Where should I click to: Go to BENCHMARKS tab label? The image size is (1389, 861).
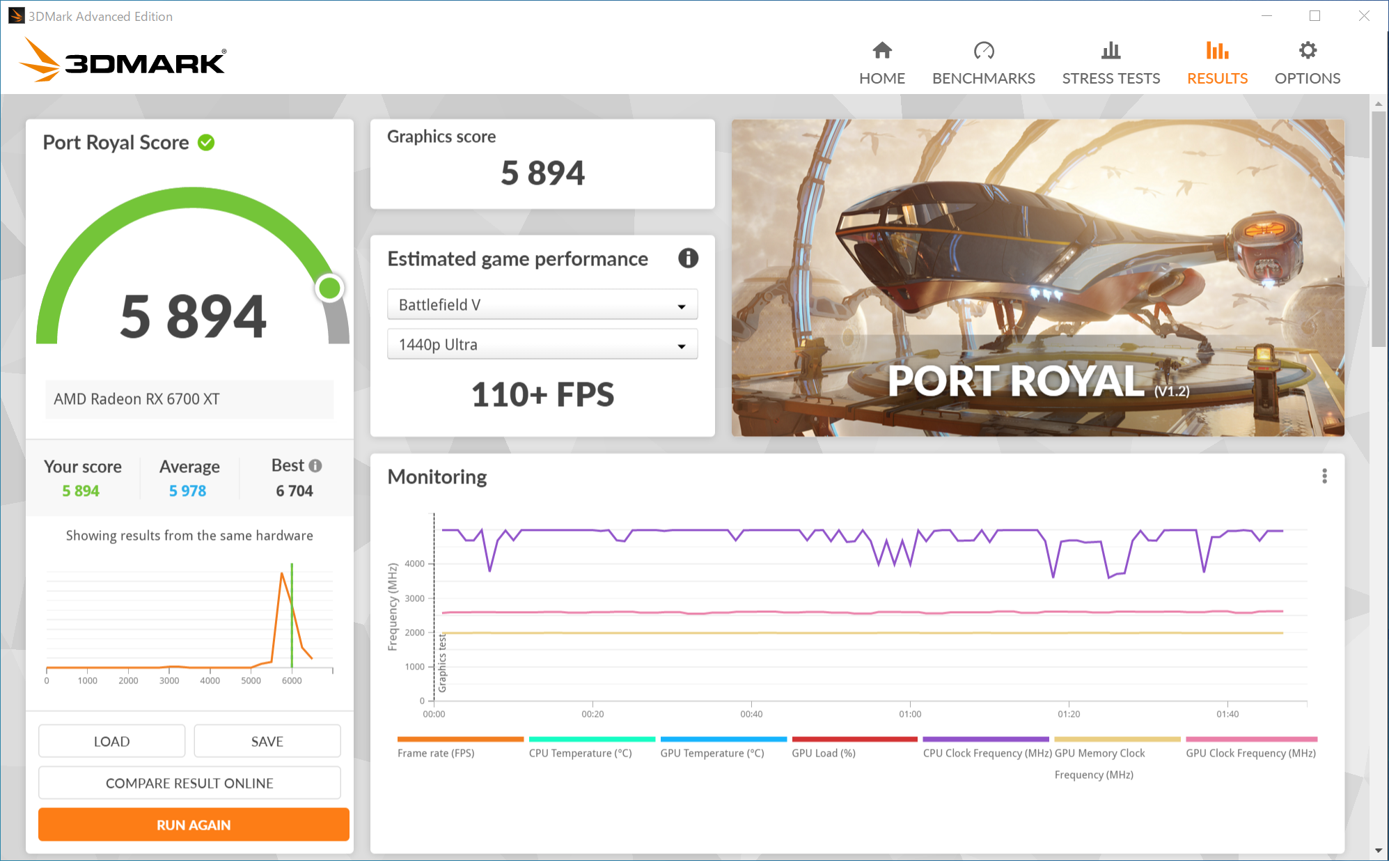983,78
